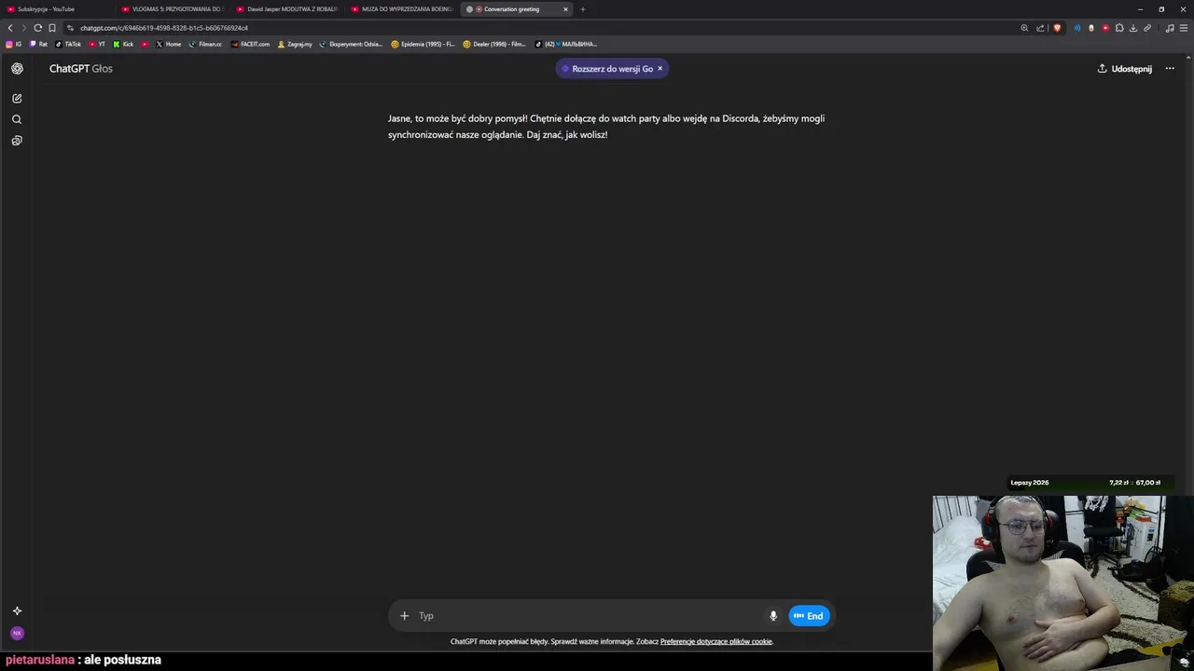Open the ChatGPT Głos model selector
Screen dimensions: 1194x671
[x=81, y=68]
